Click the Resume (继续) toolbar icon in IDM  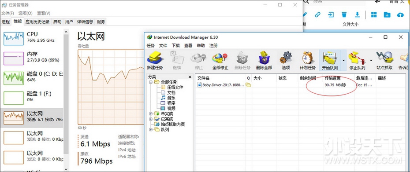177,60
